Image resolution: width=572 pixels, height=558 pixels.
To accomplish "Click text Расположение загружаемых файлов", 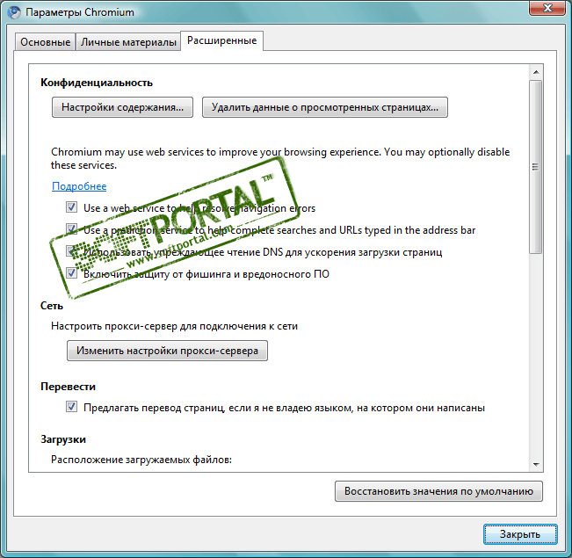I will pos(141,460).
